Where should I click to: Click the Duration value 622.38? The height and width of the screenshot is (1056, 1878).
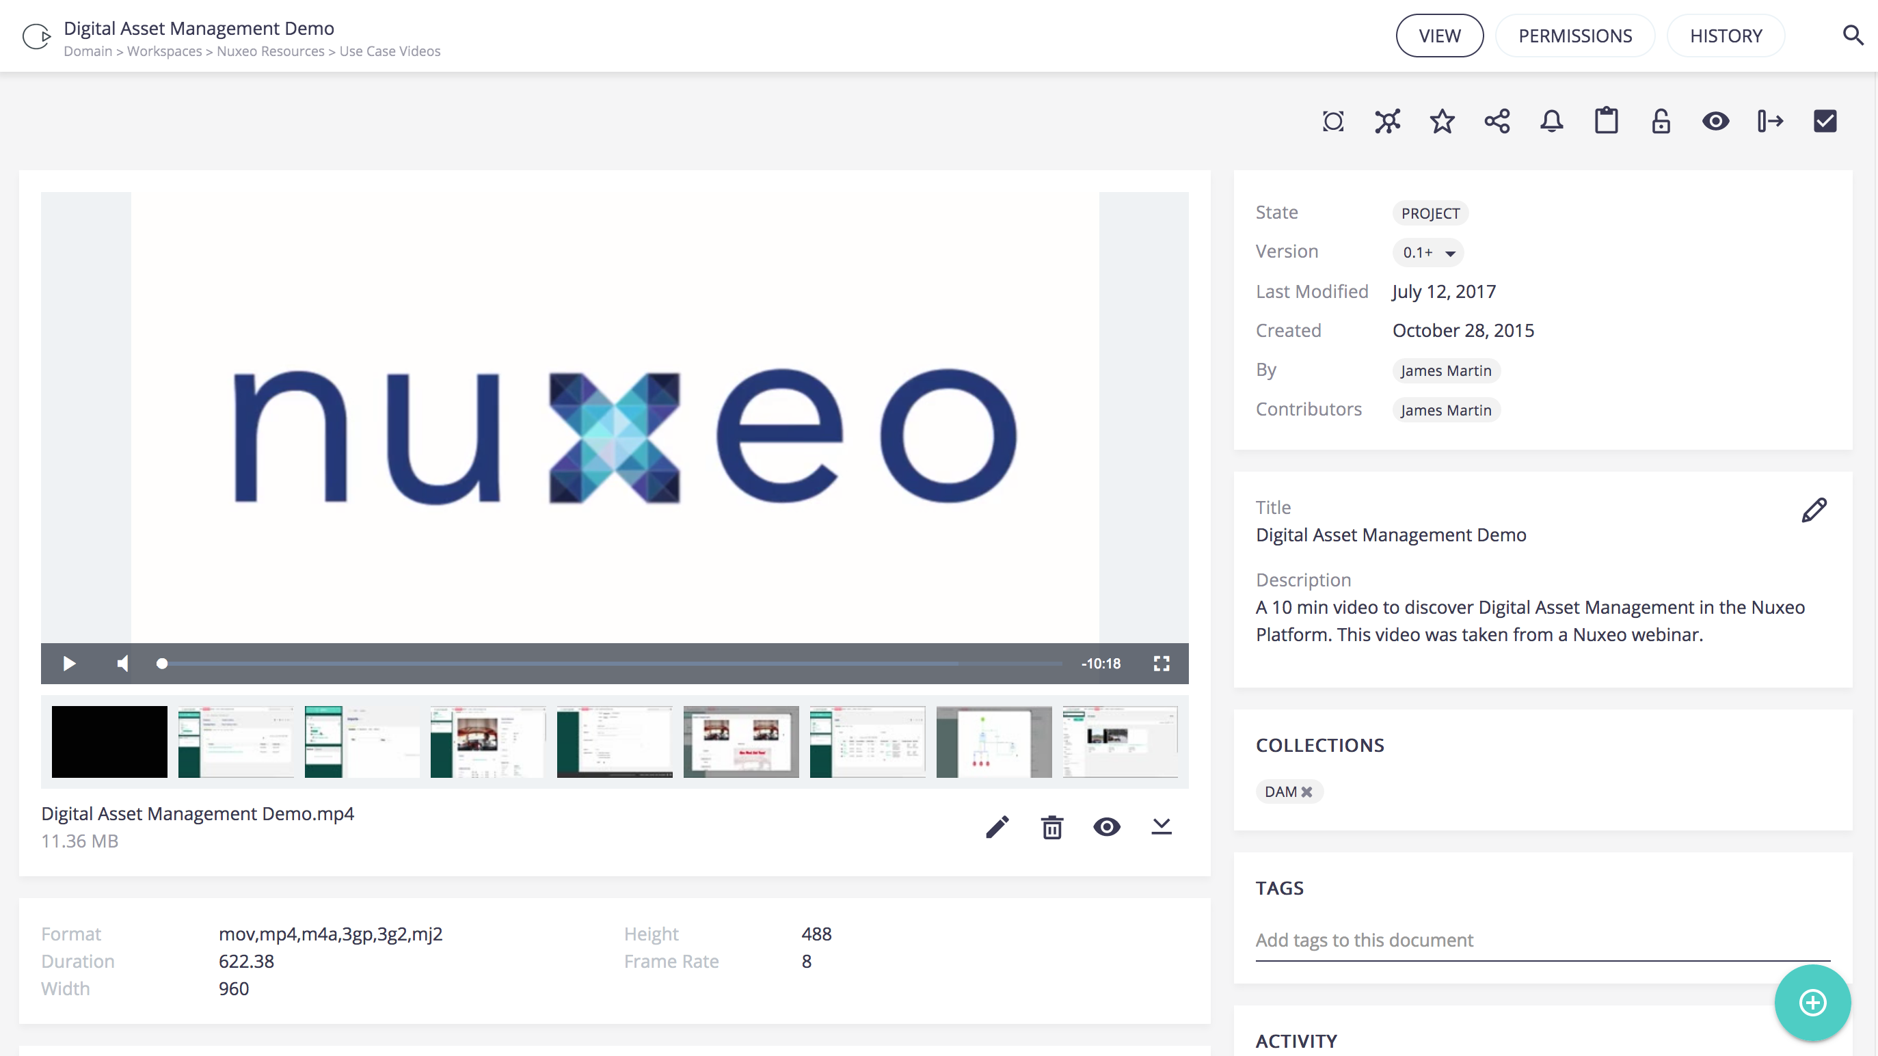coord(246,961)
